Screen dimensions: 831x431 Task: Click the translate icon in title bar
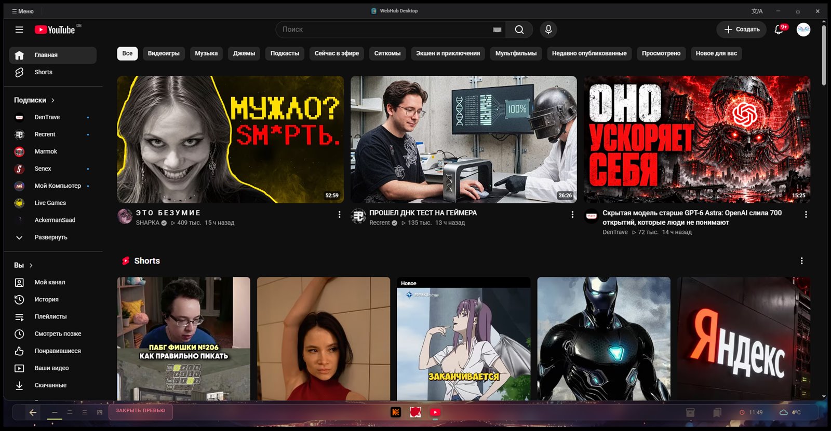pos(757,11)
